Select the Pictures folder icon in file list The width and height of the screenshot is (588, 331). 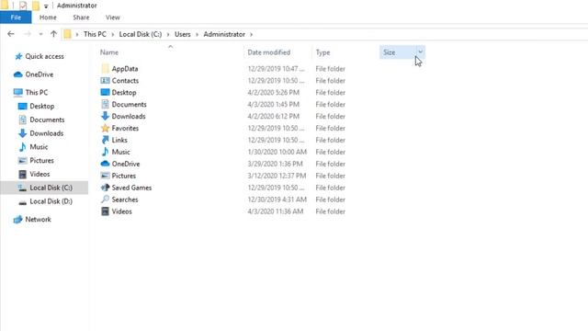pyautogui.click(x=105, y=176)
